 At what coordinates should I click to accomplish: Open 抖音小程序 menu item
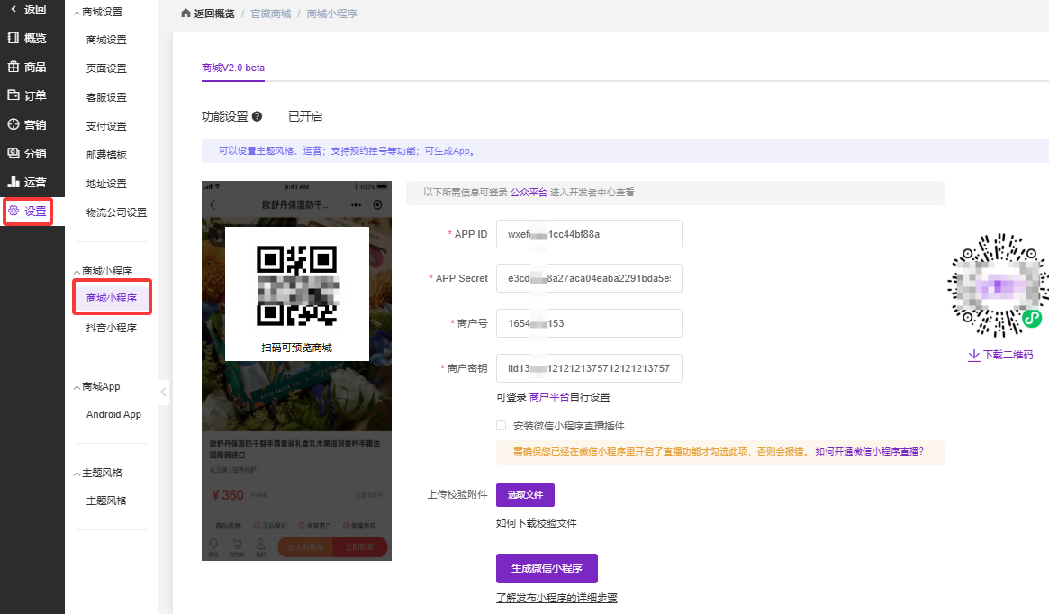pyautogui.click(x=111, y=329)
